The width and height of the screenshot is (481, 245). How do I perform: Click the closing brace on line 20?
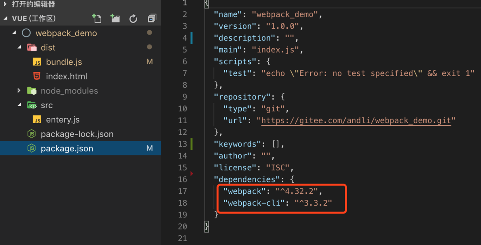(x=207, y=226)
